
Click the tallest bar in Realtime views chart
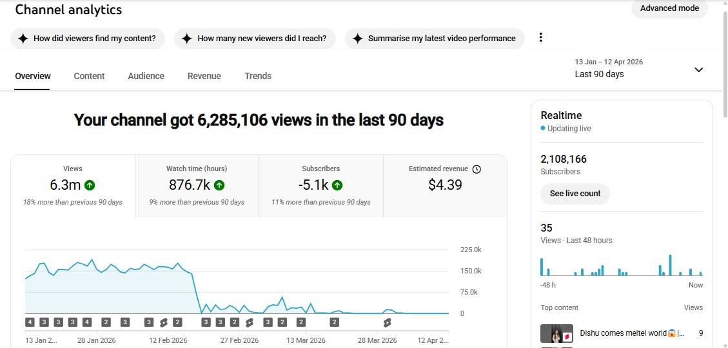(x=670, y=265)
